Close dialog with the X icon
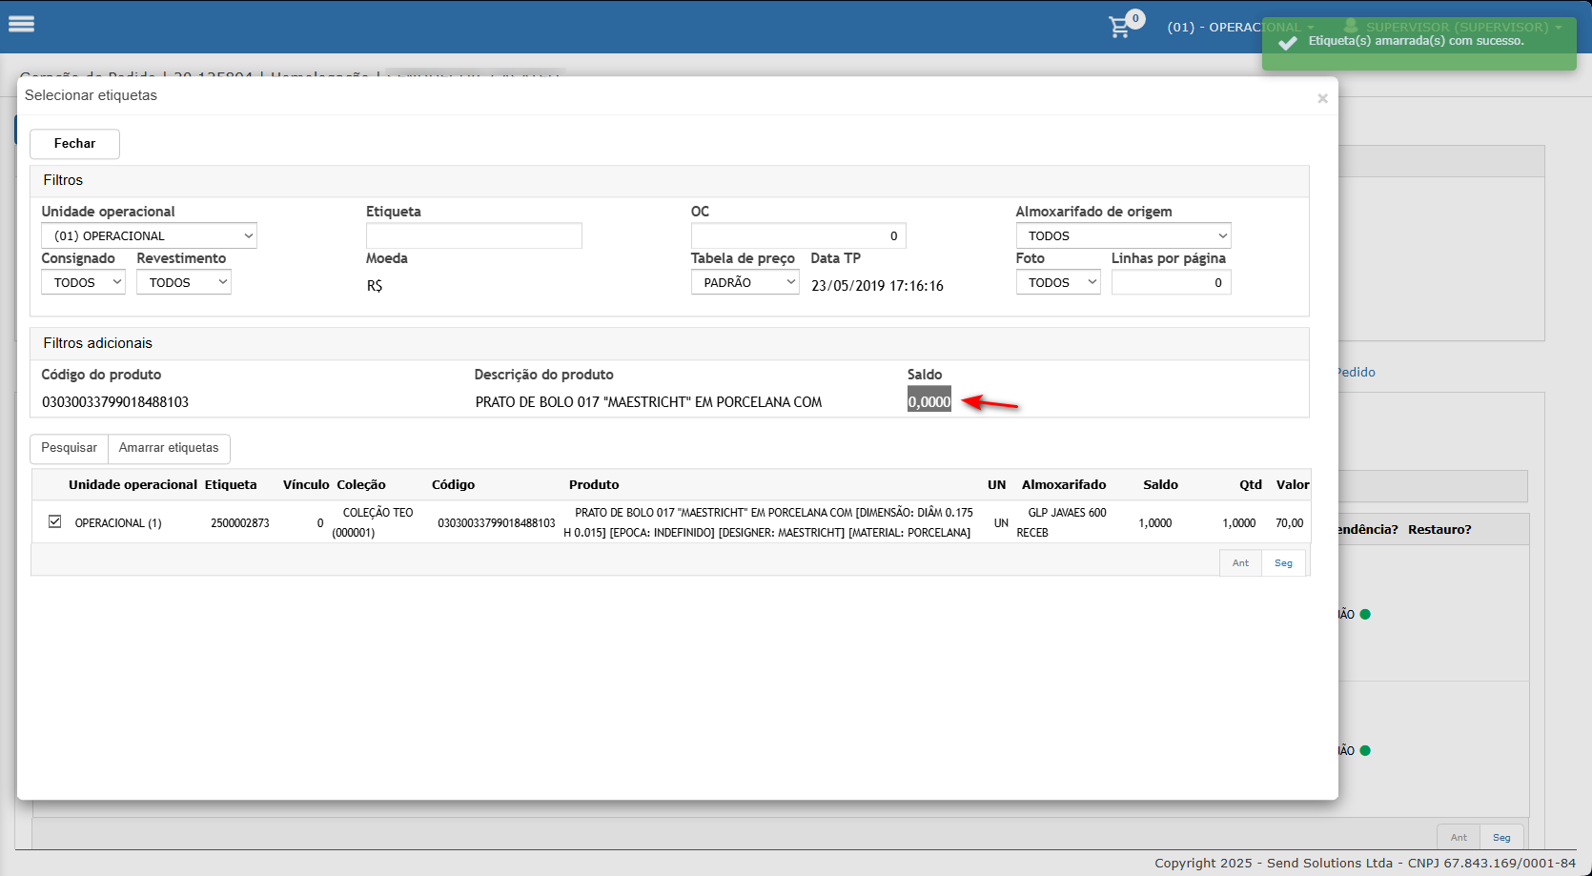Image resolution: width=1592 pixels, height=876 pixels. pos(1322,98)
